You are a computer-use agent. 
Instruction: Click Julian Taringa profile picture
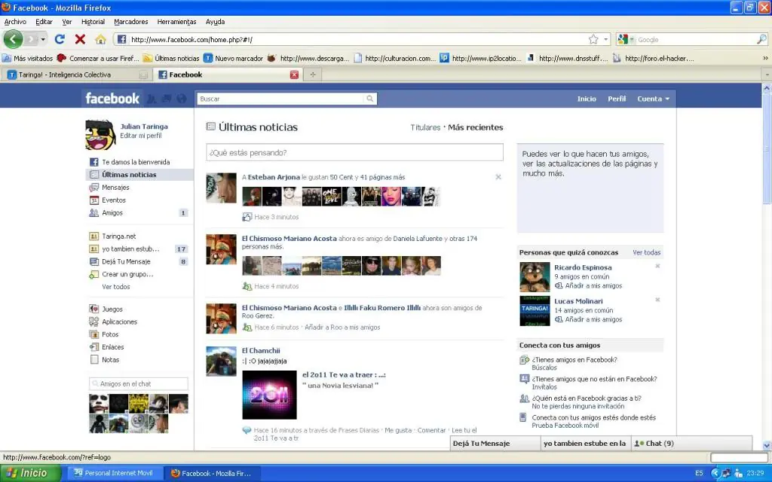pos(100,134)
